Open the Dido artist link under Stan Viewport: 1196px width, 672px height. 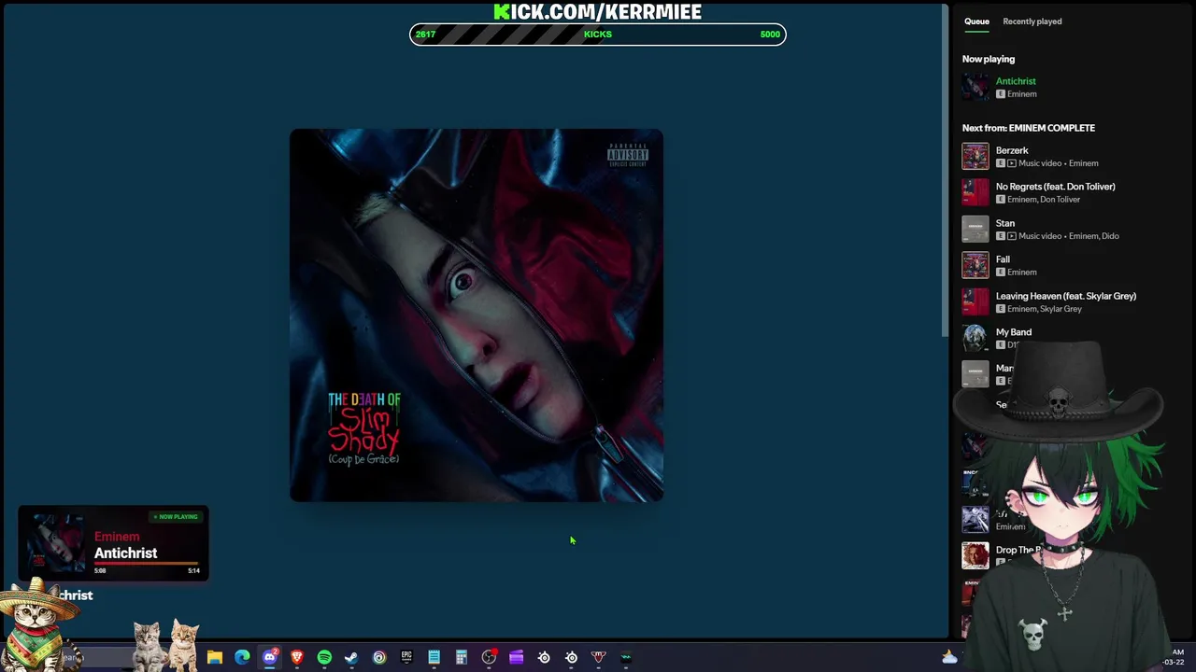tap(1110, 236)
